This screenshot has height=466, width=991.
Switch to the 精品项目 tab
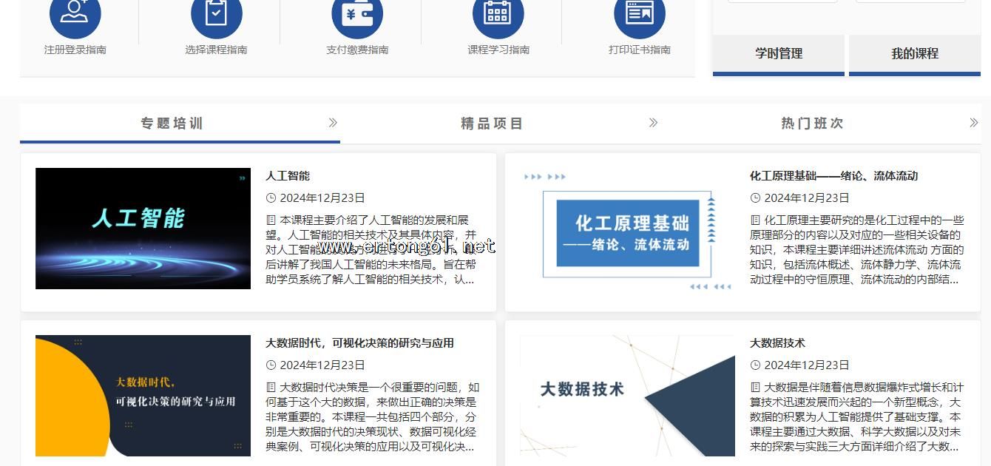pos(492,124)
